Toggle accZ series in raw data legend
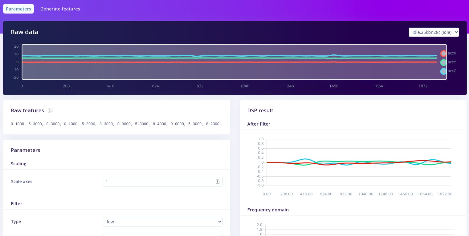 (443, 71)
